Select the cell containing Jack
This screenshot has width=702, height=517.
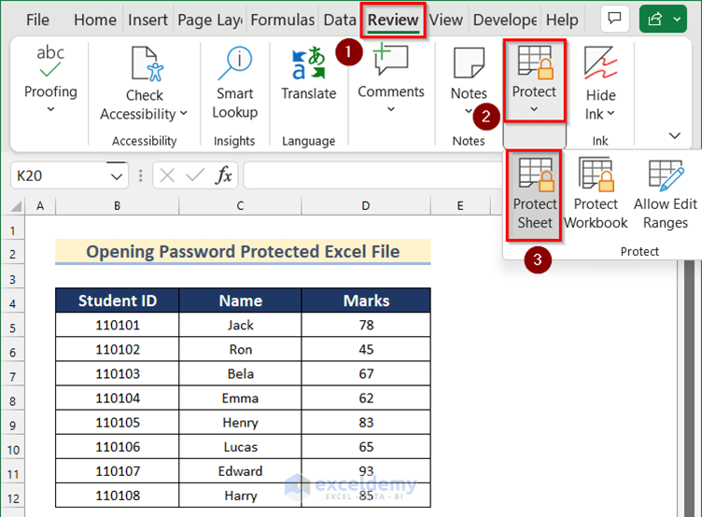(x=241, y=325)
